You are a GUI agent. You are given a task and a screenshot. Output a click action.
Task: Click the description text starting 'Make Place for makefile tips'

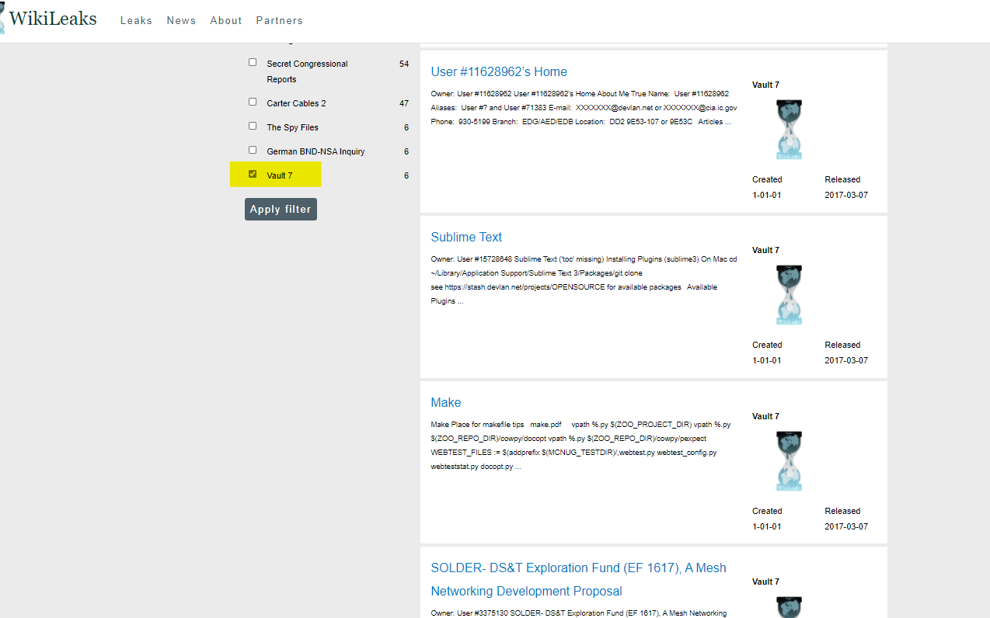581,446
